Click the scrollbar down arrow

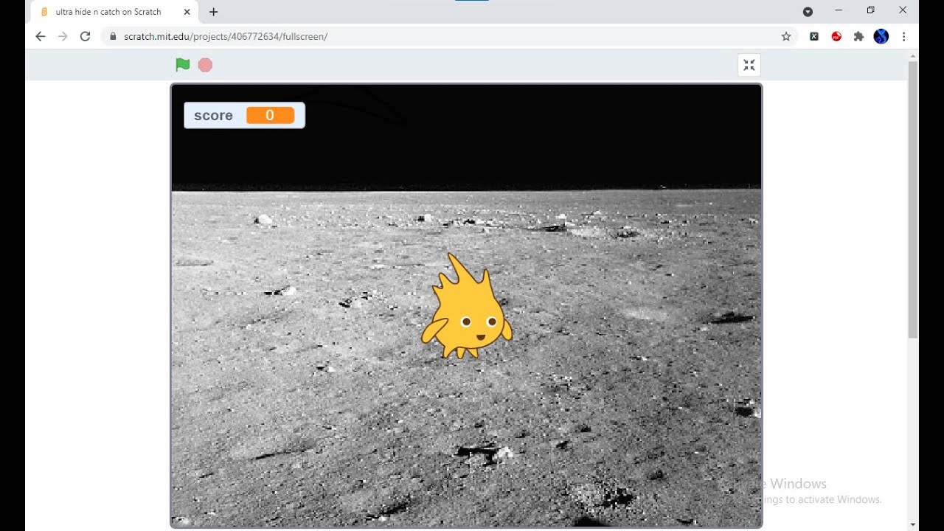click(x=913, y=524)
